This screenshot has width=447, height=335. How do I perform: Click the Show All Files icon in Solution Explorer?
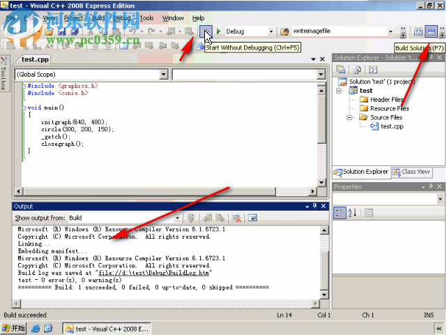pyautogui.click(x=356, y=69)
